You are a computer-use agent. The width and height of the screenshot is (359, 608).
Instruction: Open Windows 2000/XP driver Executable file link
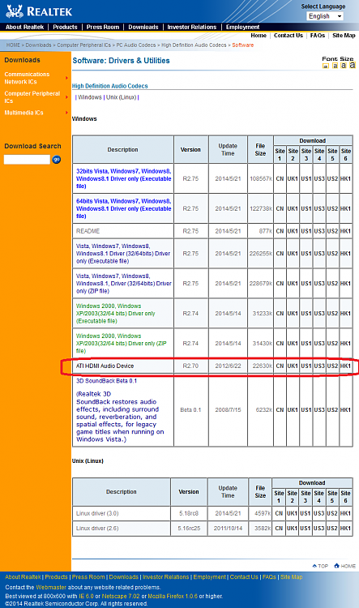click(x=116, y=313)
